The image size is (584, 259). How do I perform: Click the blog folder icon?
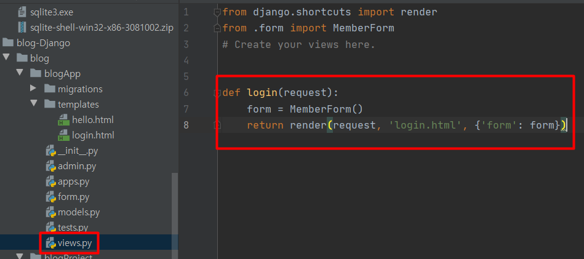(x=22, y=58)
